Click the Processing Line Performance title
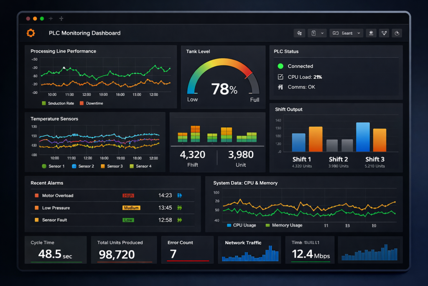428x286 pixels. tap(64, 51)
